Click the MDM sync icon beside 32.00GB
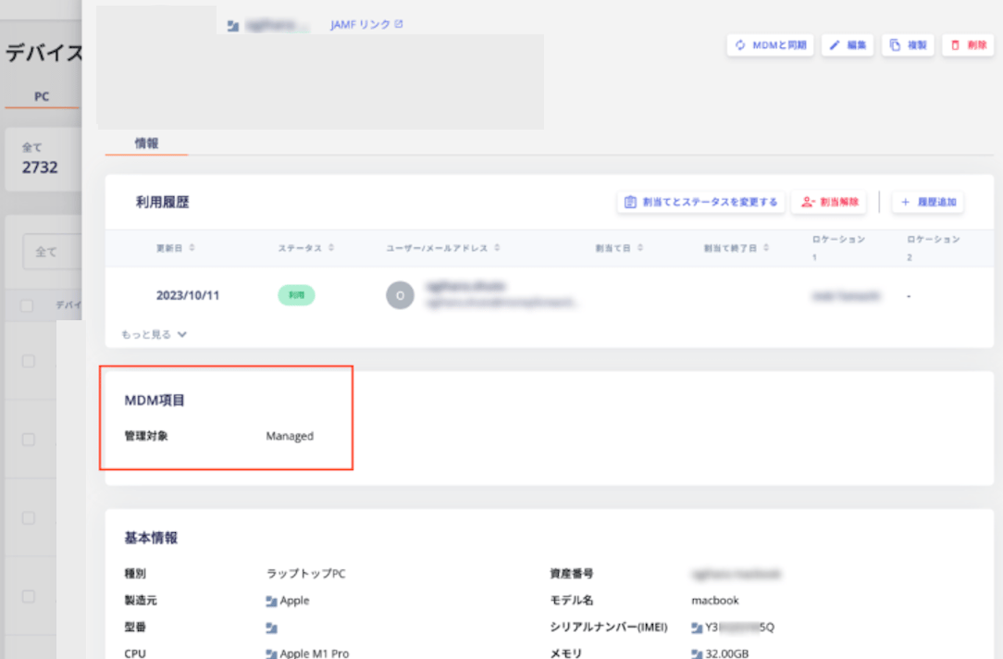The height and width of the screenshot is (659, 1003). pyautogui.click(x=698, y=653)
